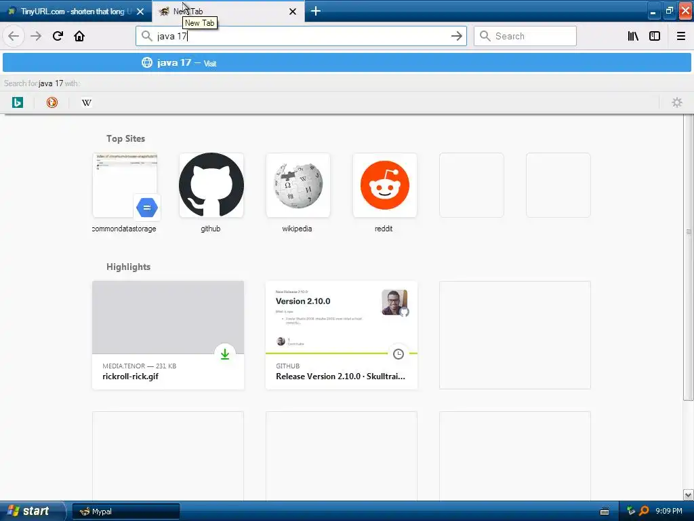Close the New Tab tab
This screenshot has width=694, height=521.
click(293, 12)
